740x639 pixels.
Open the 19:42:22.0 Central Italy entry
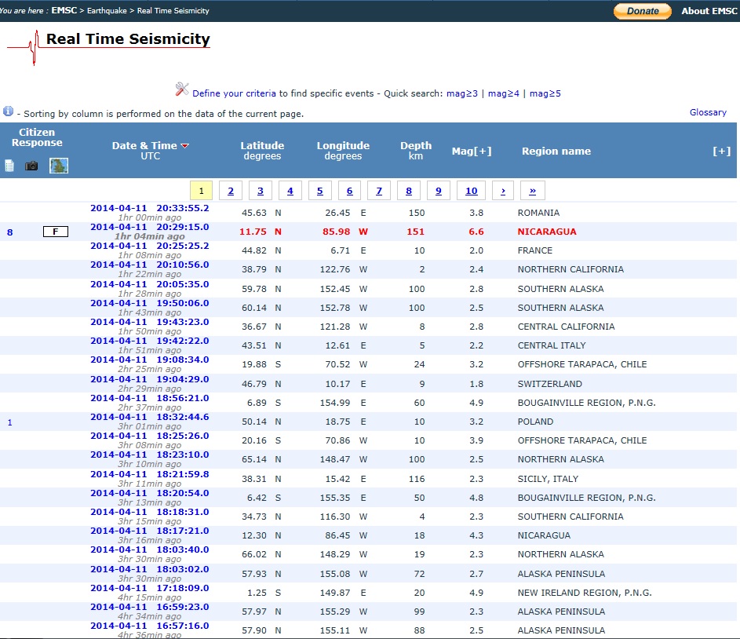(150, 341)
